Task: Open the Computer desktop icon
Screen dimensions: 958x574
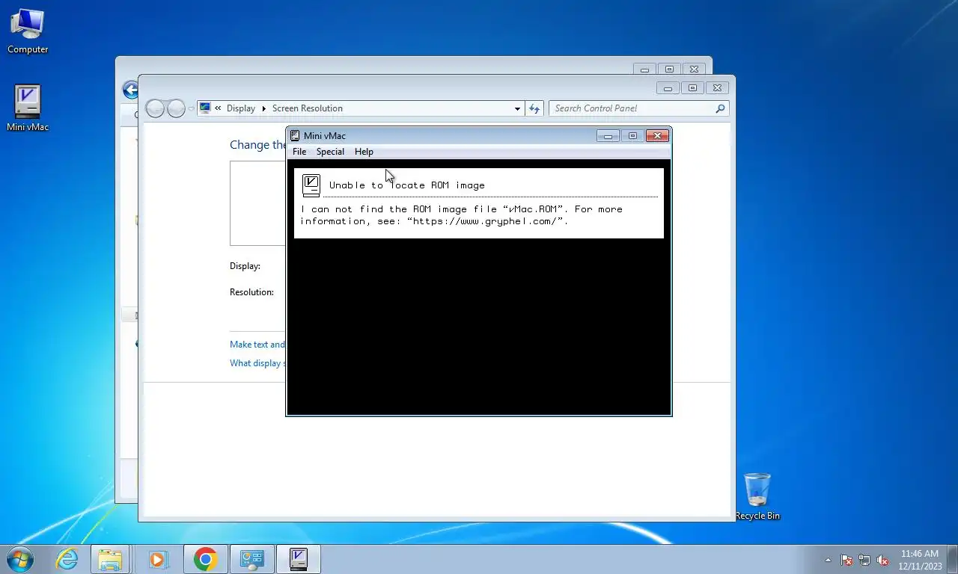Action: [28, 31]
